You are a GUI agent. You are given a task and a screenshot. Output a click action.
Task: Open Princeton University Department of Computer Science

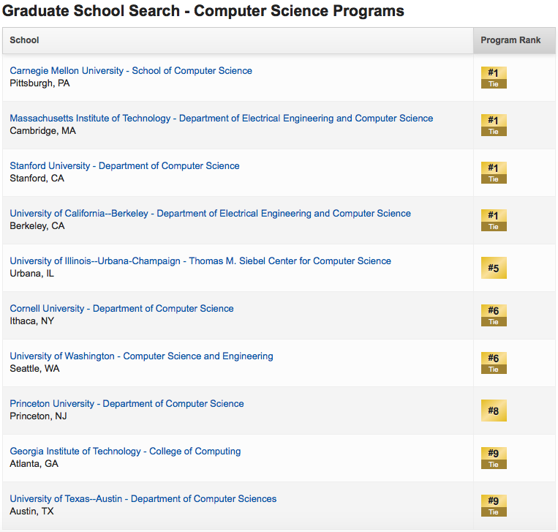127,403
